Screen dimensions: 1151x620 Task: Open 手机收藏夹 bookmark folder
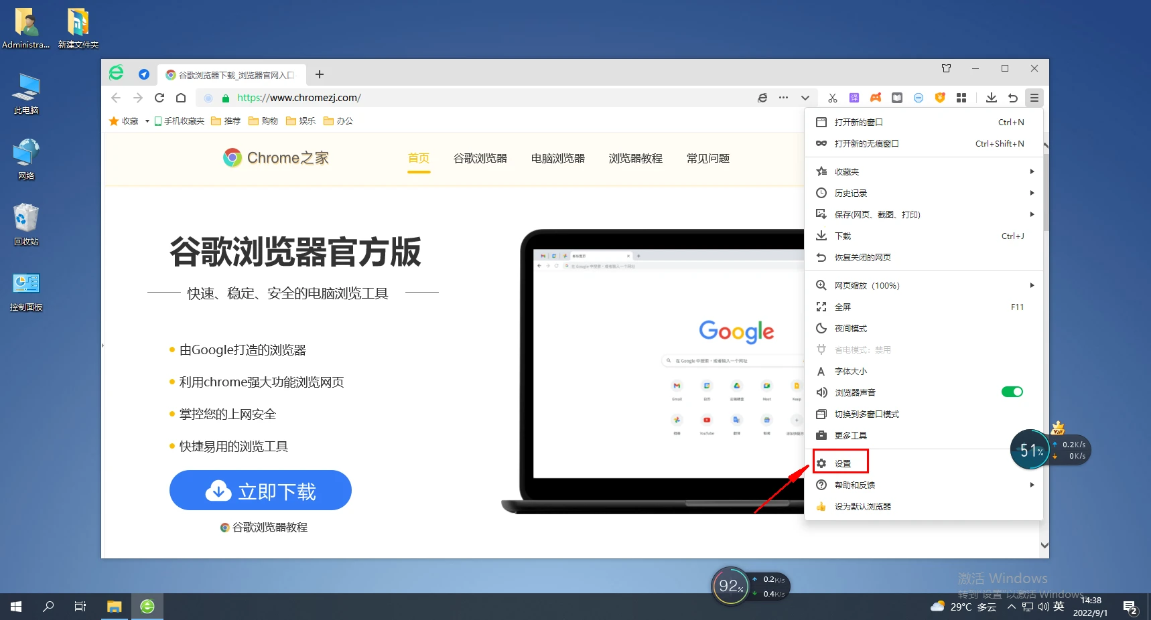point(179,121)
